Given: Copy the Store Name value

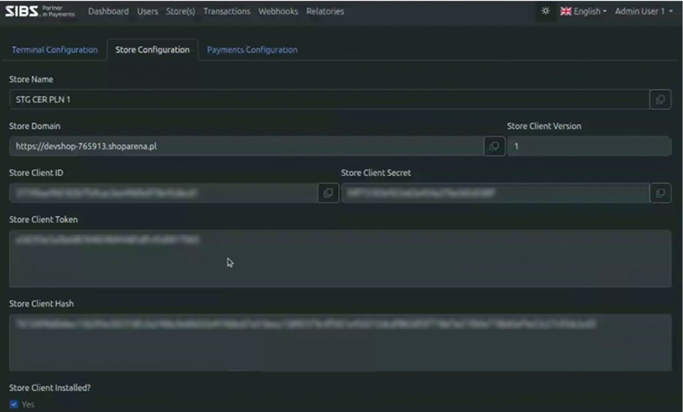Looking at the screenshot, I should [660, 100].
